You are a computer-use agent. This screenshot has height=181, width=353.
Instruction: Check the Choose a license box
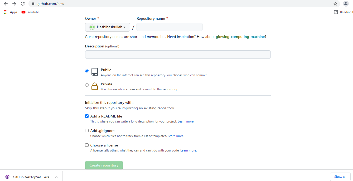[87, 145]
